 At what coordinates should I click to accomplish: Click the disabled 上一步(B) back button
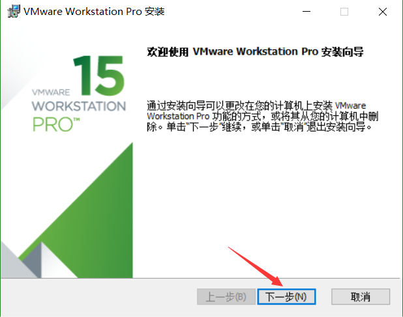[226, 297]
